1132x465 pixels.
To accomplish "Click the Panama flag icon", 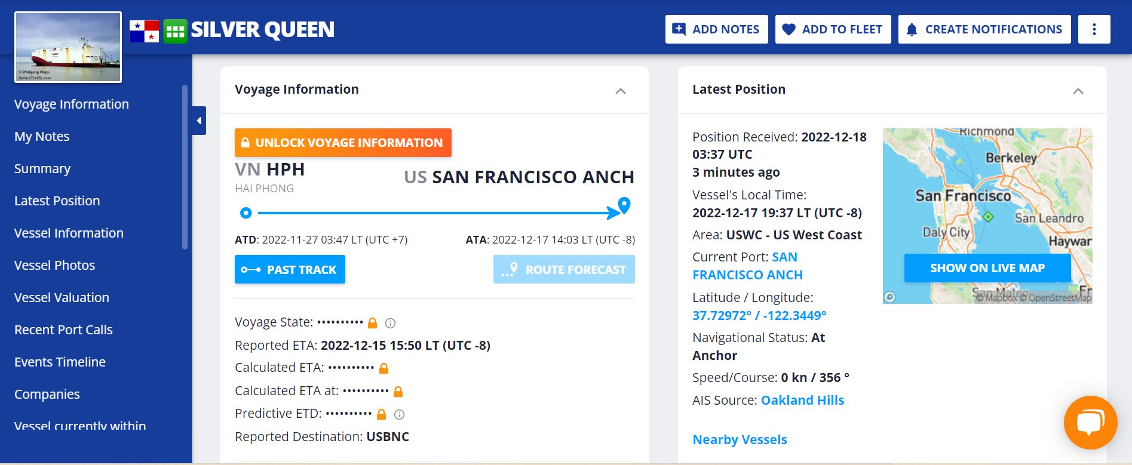I will pyautogui.click(x=144, y=31).
